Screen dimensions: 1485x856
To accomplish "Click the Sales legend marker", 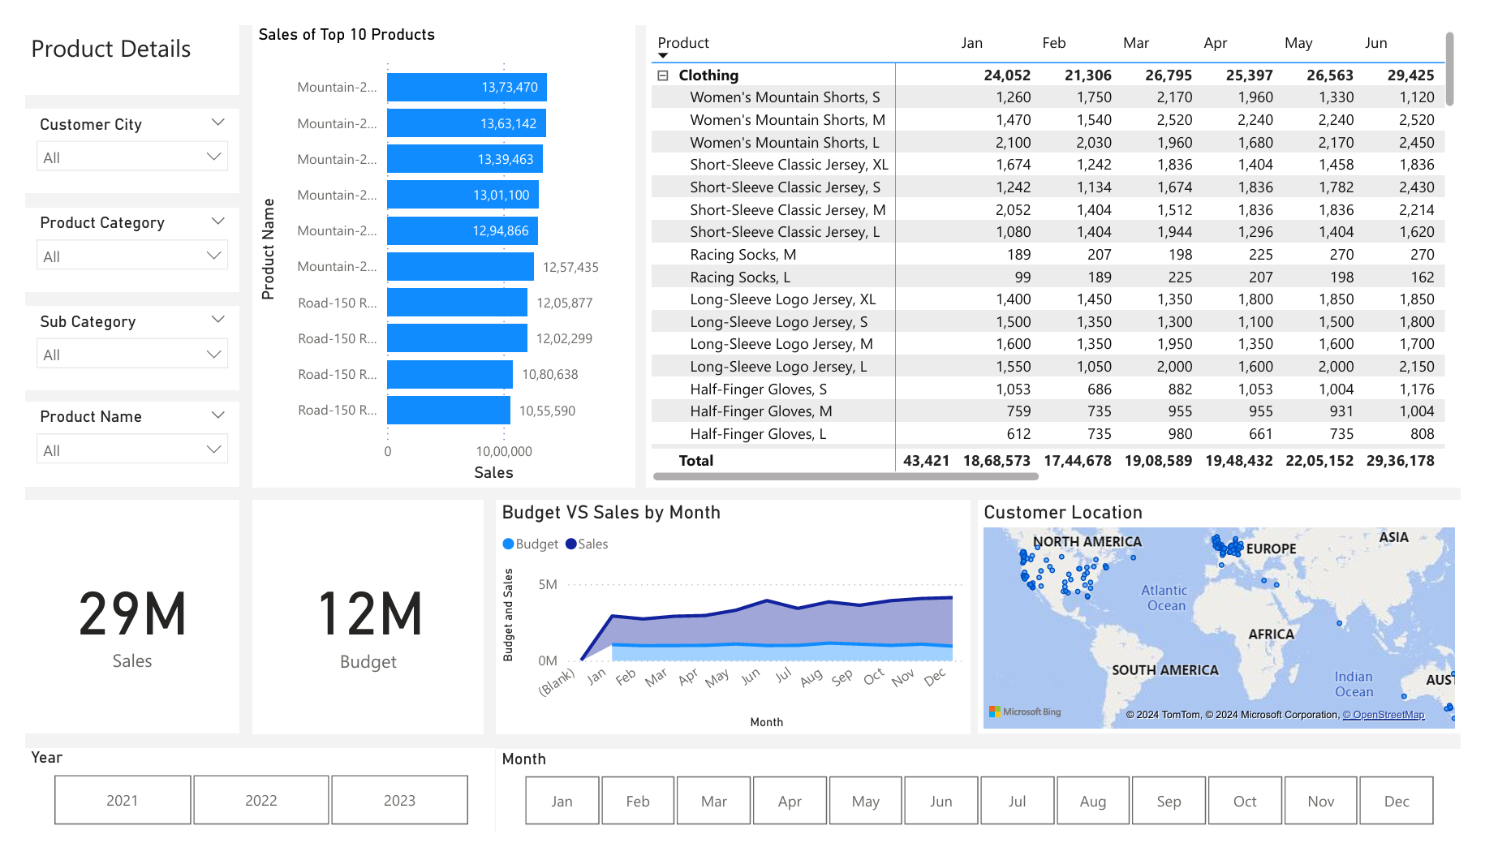I will [570, 544].
